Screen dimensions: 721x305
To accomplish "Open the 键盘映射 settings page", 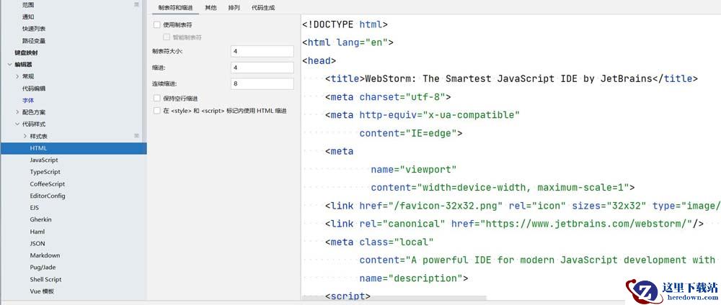I will (x=26, y=53).
